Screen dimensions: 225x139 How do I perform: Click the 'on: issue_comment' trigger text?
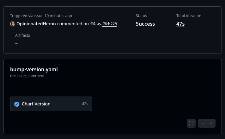click(x=27, y=76)
